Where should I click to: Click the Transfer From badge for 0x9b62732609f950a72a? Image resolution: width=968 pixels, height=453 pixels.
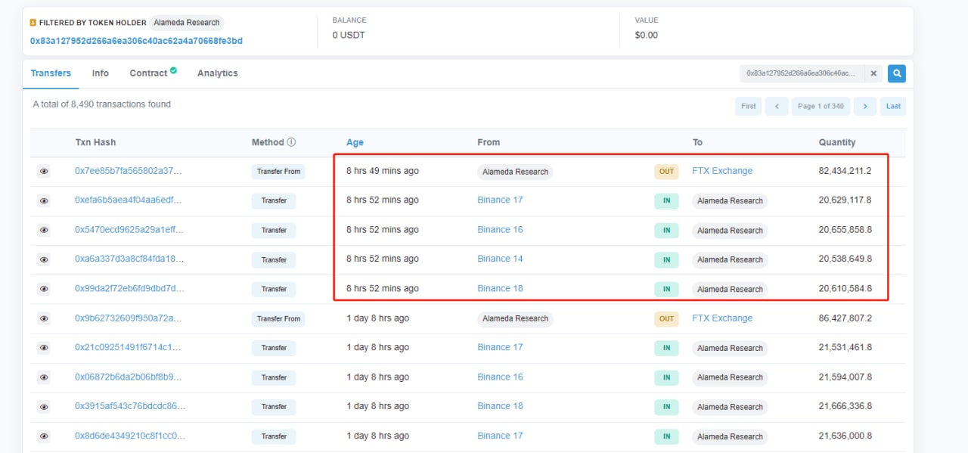[278, 319]
